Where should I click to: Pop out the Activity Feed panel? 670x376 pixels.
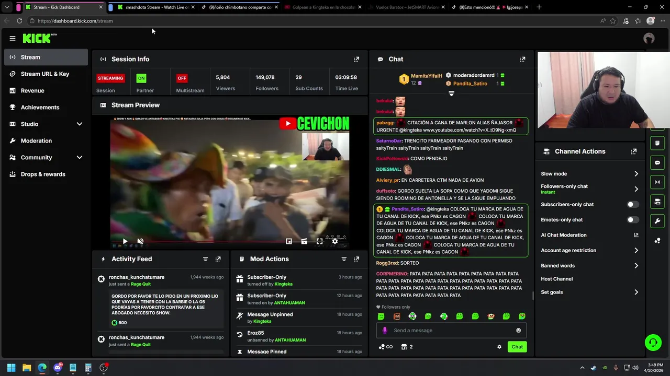(218, 259)
